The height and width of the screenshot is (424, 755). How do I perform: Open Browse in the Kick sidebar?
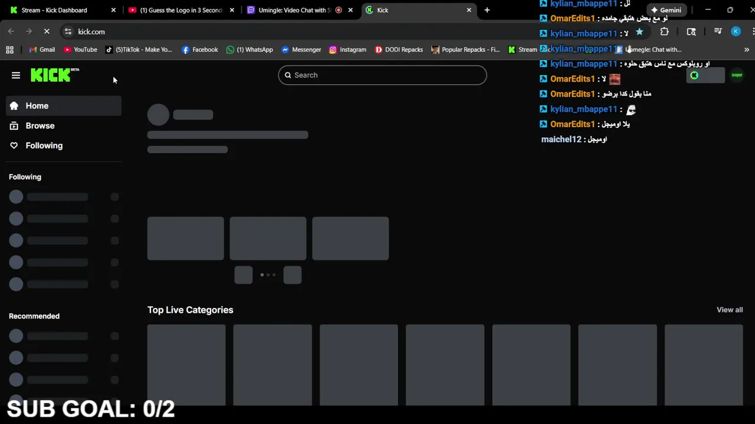click(x=64, y=126)
